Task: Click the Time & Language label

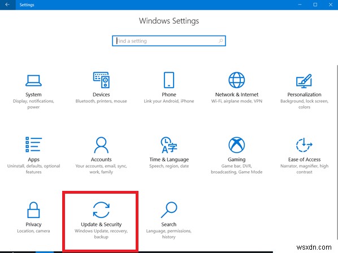Action: tap(169, 160)
